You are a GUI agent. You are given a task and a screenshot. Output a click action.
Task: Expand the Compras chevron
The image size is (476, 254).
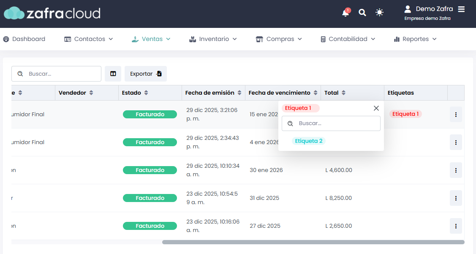[x=299, y=39]
